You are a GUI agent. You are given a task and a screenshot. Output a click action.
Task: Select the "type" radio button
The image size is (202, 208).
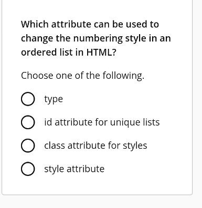(x=28, y=99)
